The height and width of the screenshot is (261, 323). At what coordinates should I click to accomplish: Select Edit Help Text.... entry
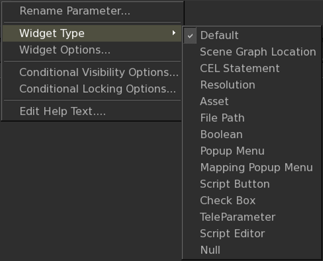92,111
